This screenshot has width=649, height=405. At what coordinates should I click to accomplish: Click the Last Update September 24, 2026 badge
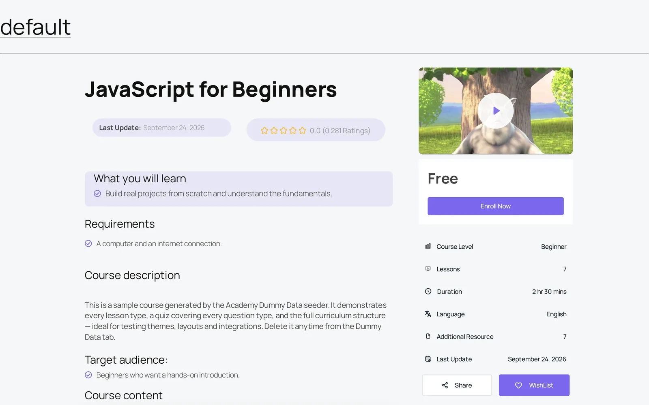tap(162, 128)
